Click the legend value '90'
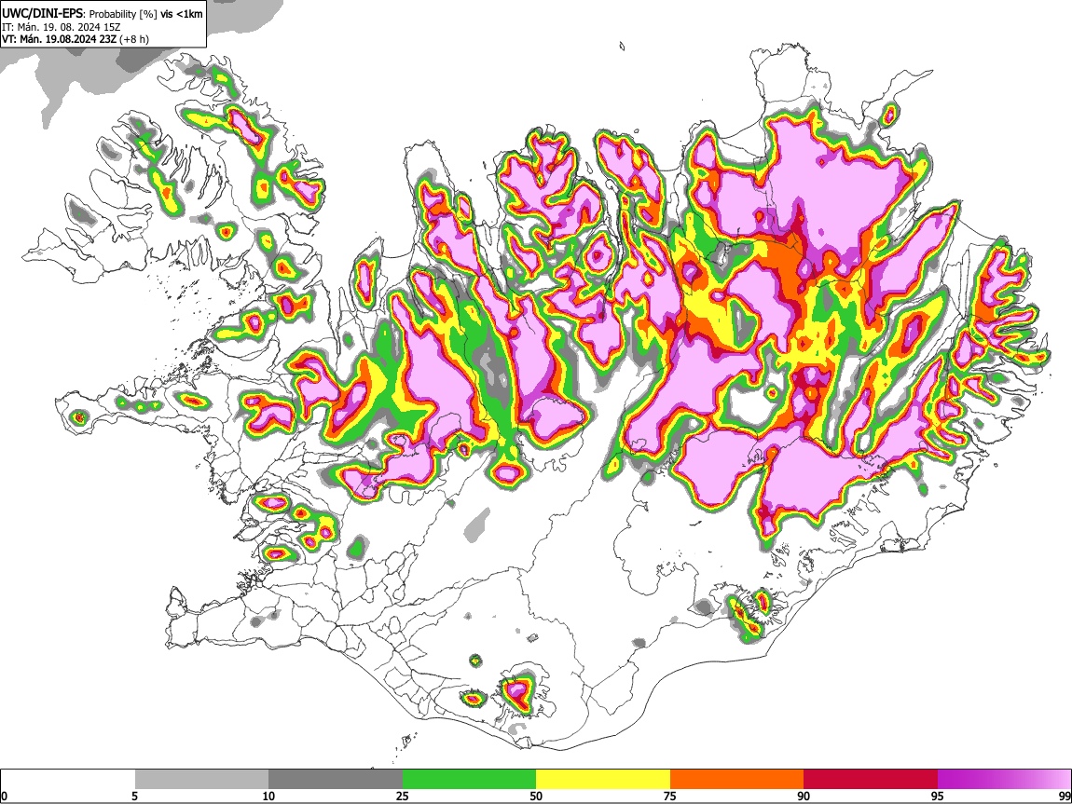 (x=804, y=796)
